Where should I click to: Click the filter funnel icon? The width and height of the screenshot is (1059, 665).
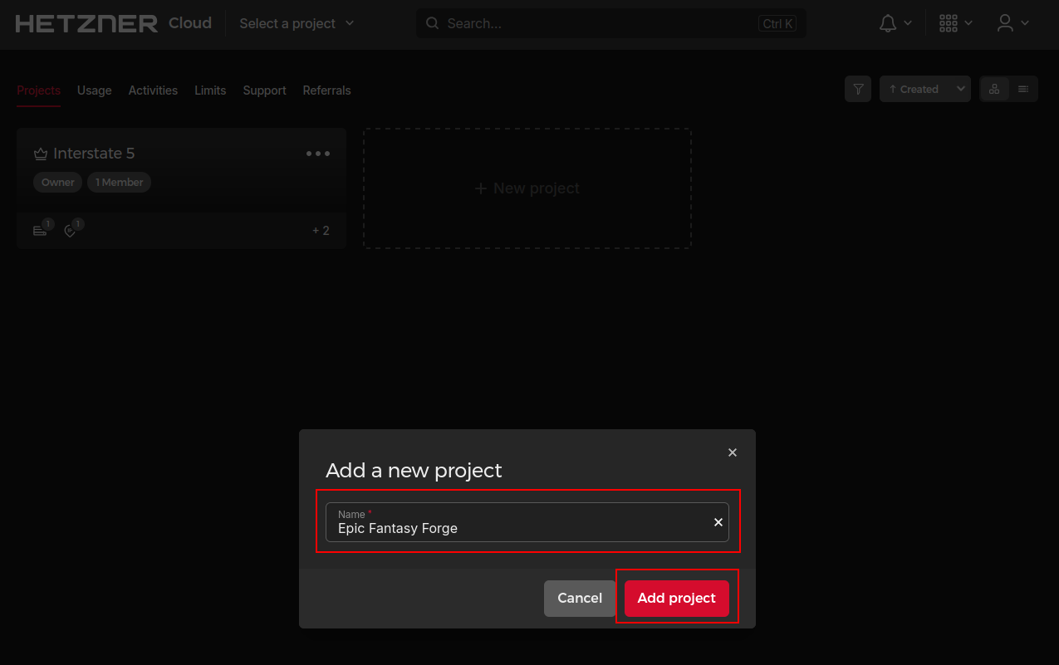pos(858,89)
